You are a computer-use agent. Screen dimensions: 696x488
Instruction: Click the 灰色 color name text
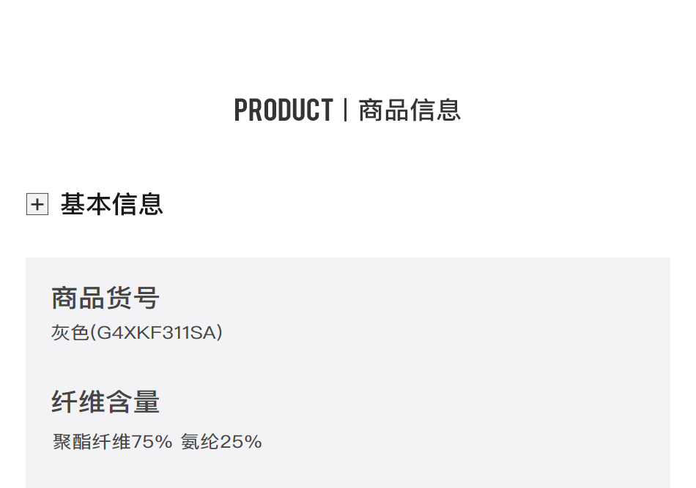coord(70,333)
